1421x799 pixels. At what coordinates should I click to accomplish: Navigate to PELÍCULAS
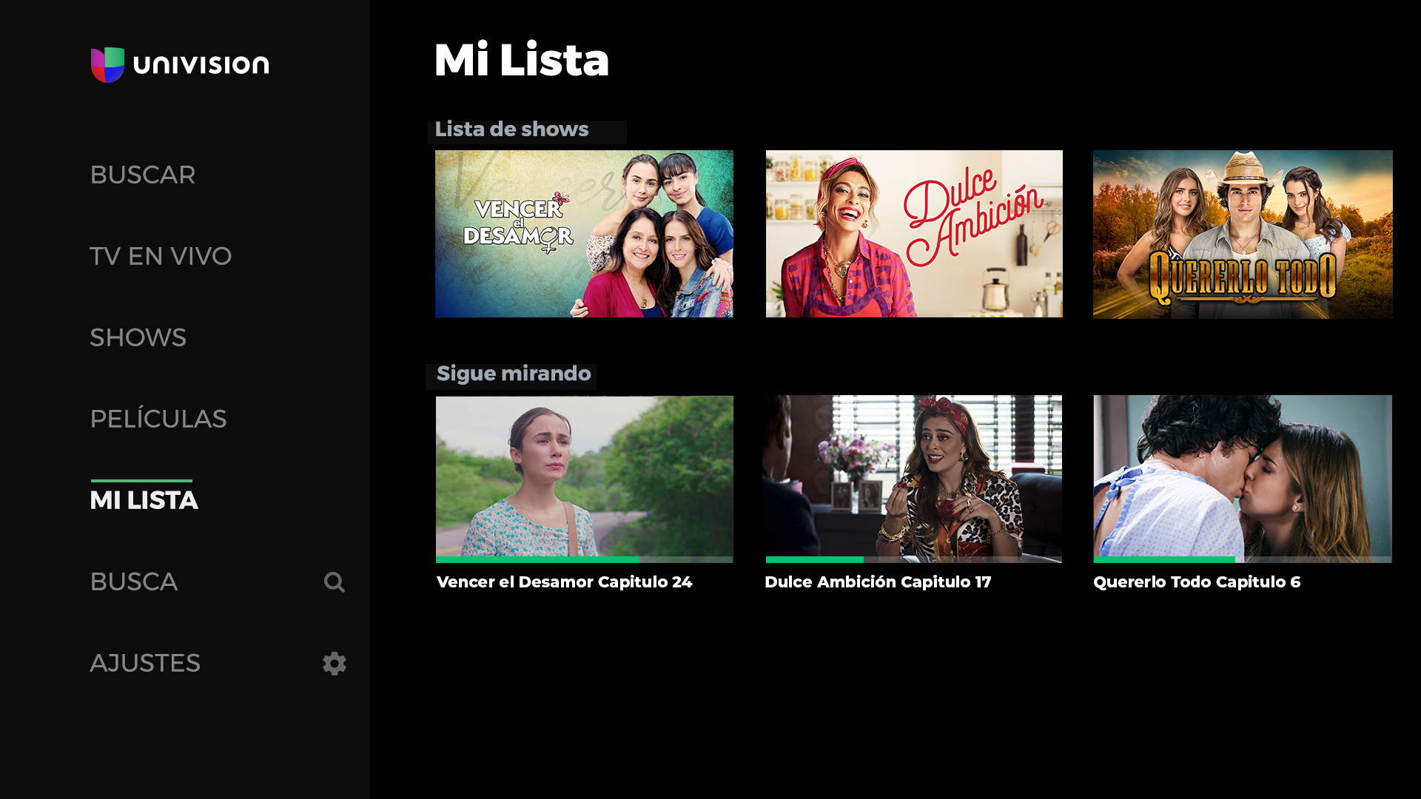tap(158, 419)
